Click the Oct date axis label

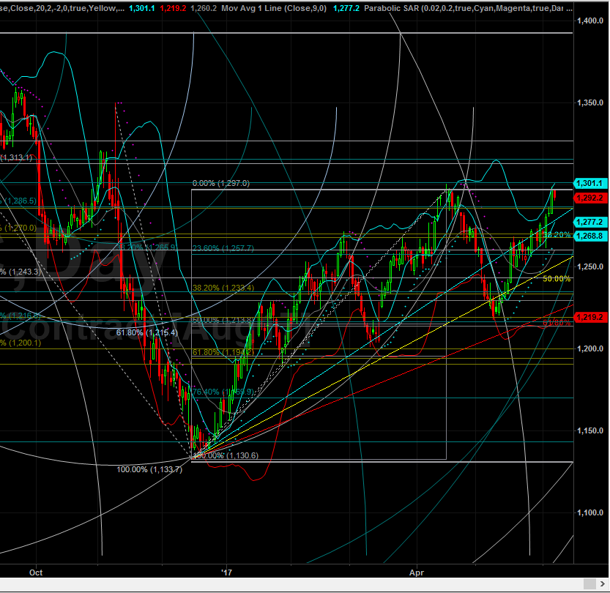36,573
